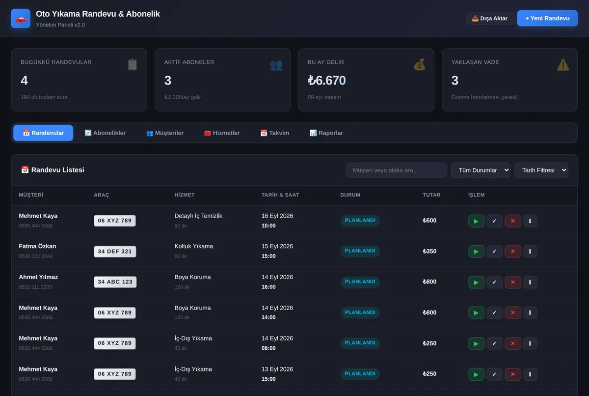The width and height of the screenshot is (589, 396).
Task: Switch to the Abonelikler tab
Action: tap(105, 133)
